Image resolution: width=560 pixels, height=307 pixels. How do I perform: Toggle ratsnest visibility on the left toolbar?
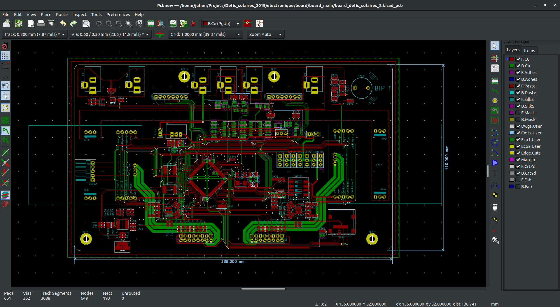click(5, 108)
